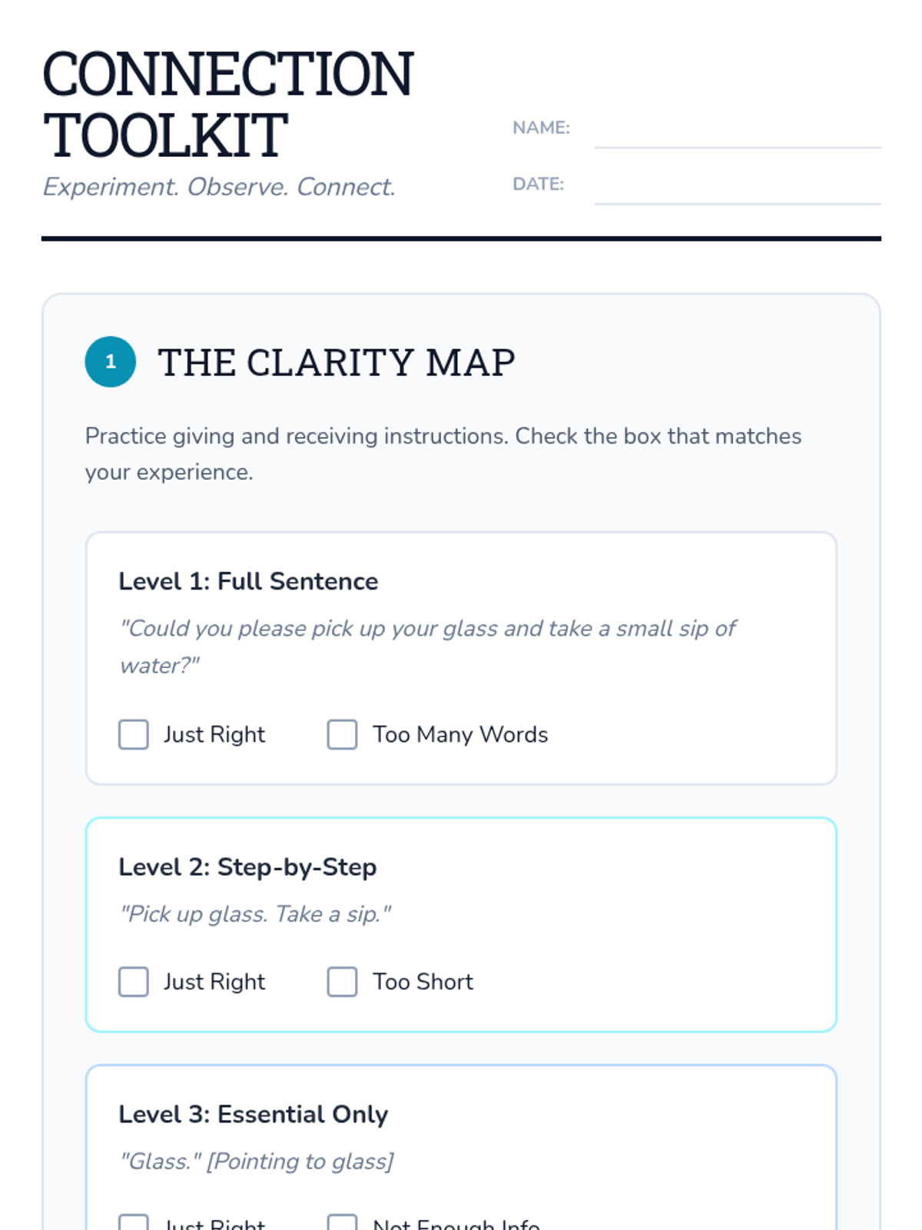This screenshot has width=922, height=1230.
Task: Click the NAME: label text
Action: pos(541,128)
